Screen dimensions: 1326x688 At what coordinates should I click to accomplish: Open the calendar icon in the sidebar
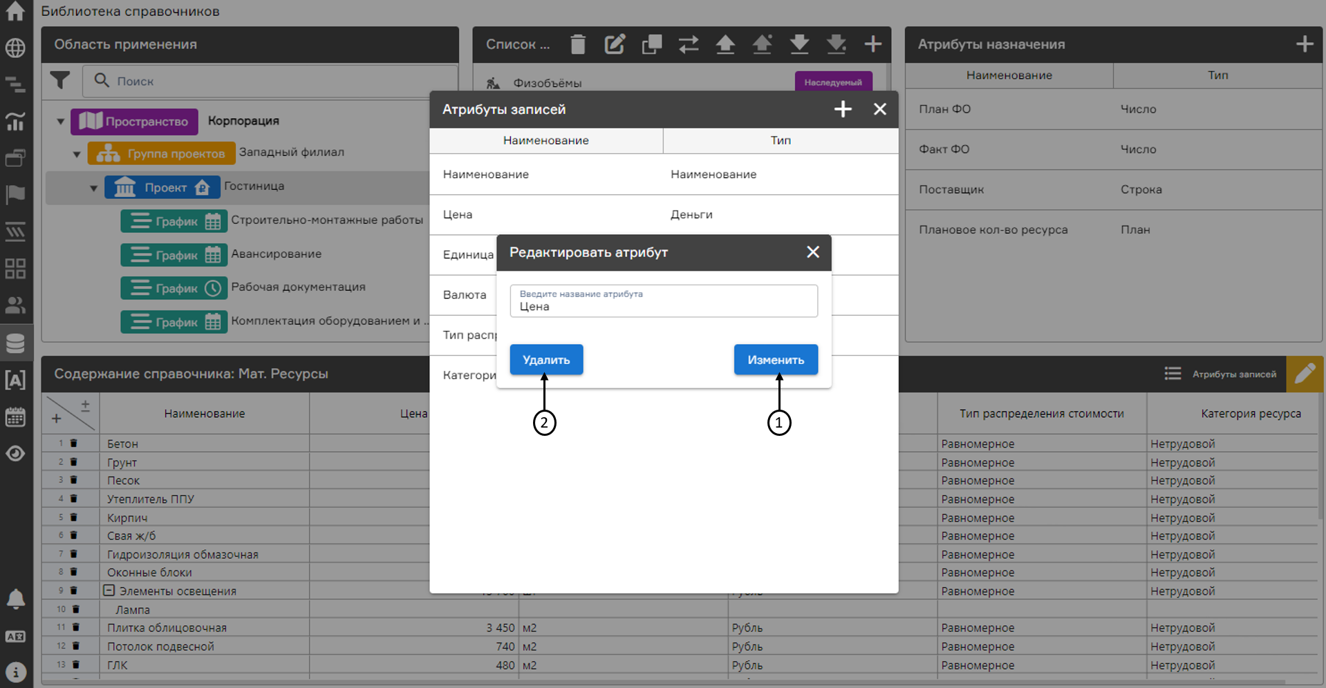pos(15,417)
